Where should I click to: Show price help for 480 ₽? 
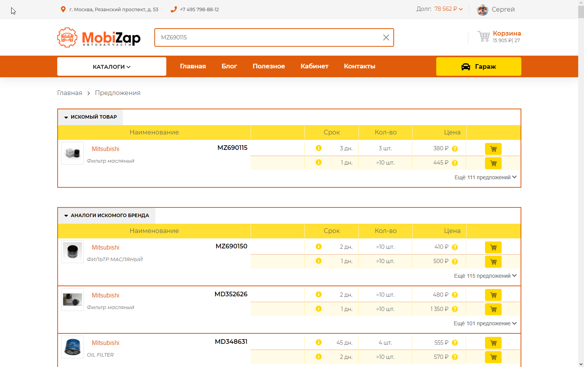tap(455, 295)
